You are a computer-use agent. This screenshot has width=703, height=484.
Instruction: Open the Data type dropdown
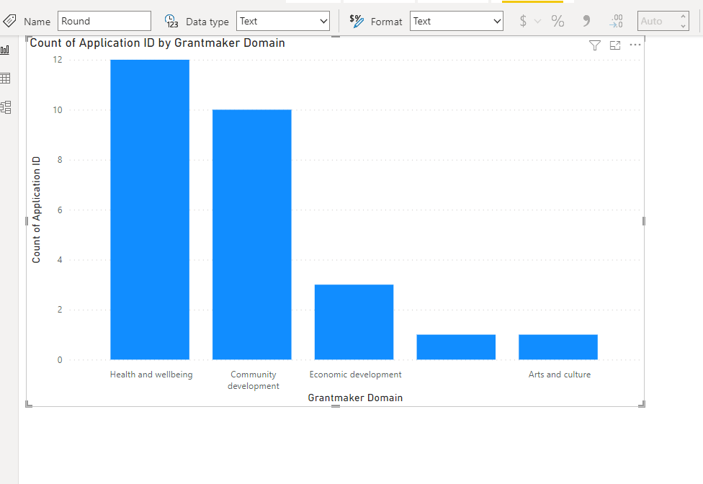coord(284,21)
